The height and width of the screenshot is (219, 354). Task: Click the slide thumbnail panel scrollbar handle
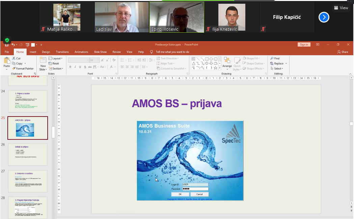point(53,132)
